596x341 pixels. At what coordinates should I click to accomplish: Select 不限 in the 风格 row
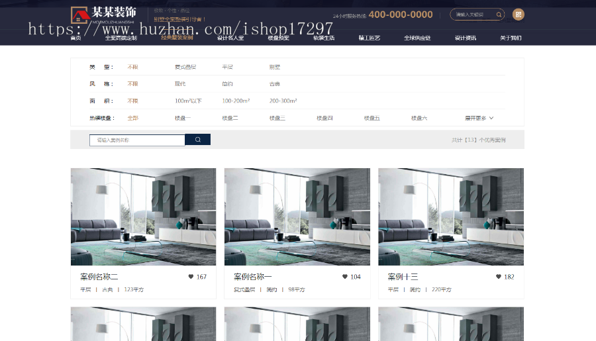132,84
